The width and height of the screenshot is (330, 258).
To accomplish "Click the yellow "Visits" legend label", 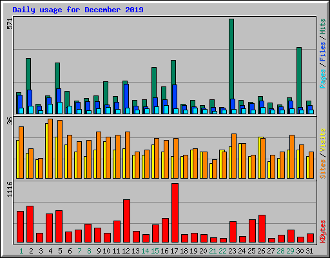I will click(323, 141).
